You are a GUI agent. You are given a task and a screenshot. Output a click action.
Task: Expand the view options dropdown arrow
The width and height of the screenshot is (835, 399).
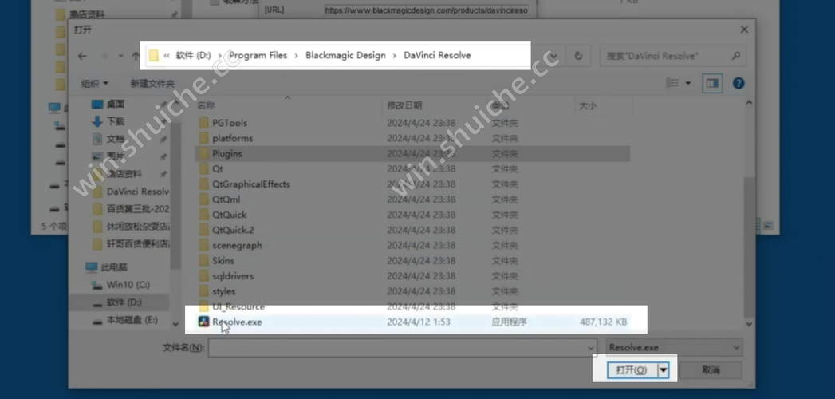pos(687,83)
